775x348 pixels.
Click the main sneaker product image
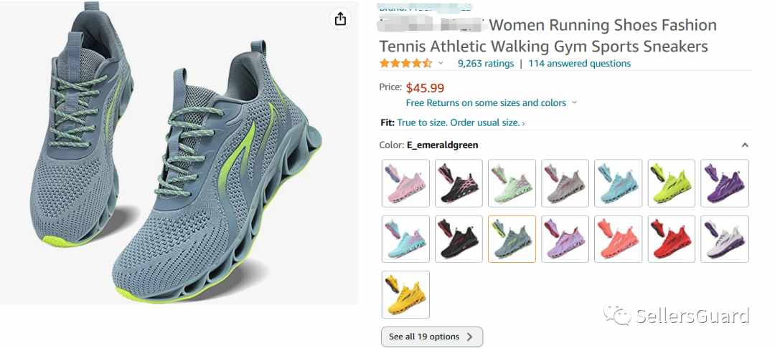point(179,153)
